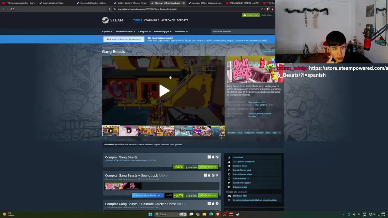
Task: Click the soundtrack pack artwork thumbnail
Action: [123, 186]
